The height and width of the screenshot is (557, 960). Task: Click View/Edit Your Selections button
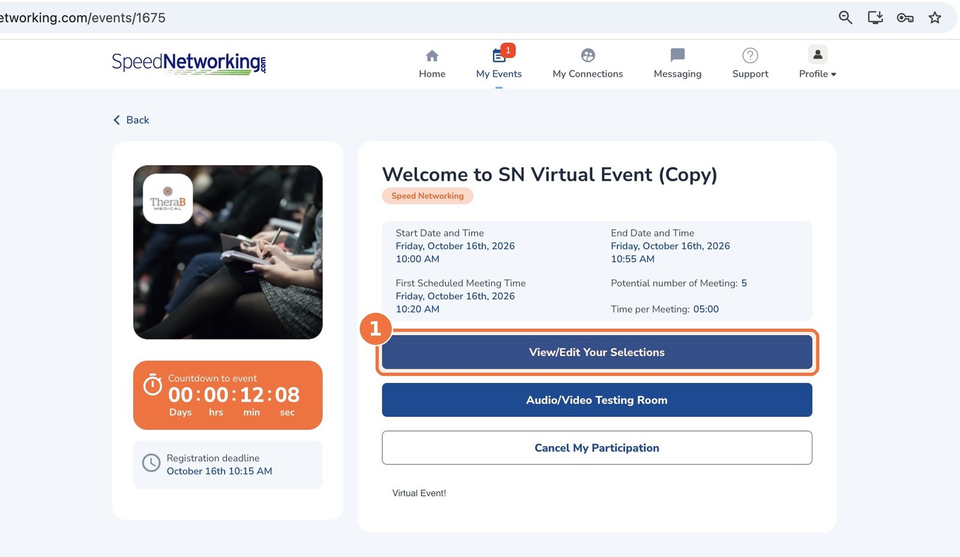[597, 352]
